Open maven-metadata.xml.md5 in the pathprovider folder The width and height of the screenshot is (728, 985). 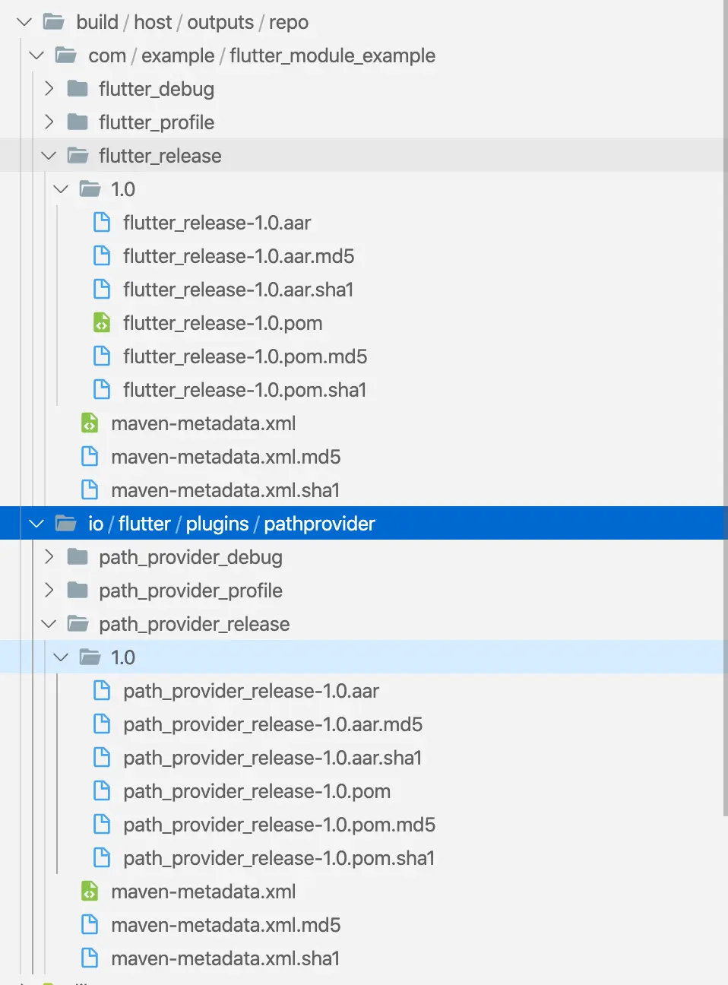pyautogui.click(x=226, y=925)
